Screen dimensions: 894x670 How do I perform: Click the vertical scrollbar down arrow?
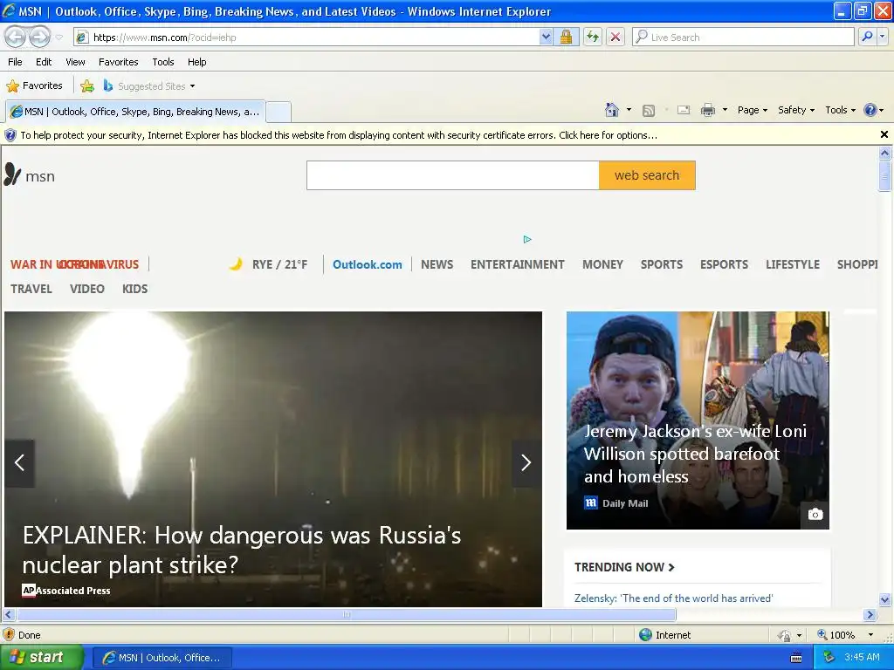click(x=884, y=599)
